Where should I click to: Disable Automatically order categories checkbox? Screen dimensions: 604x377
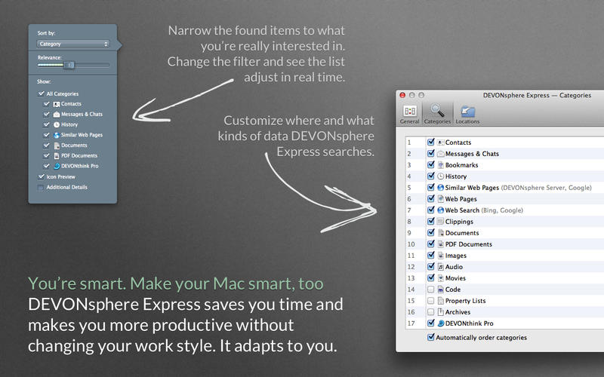click(430, 337)
